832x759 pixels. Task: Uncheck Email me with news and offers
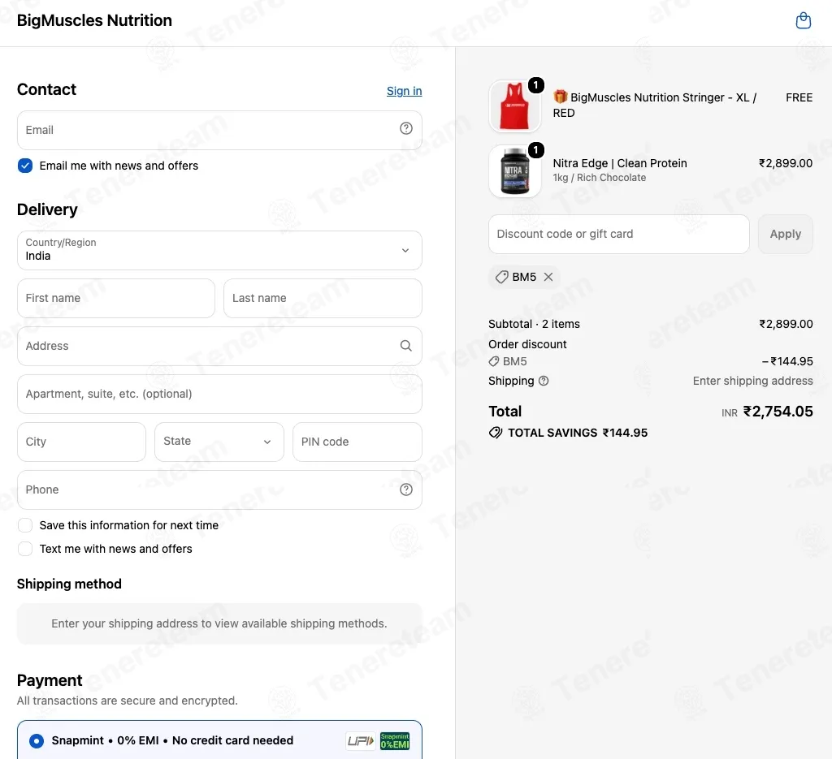pos(25,166)
